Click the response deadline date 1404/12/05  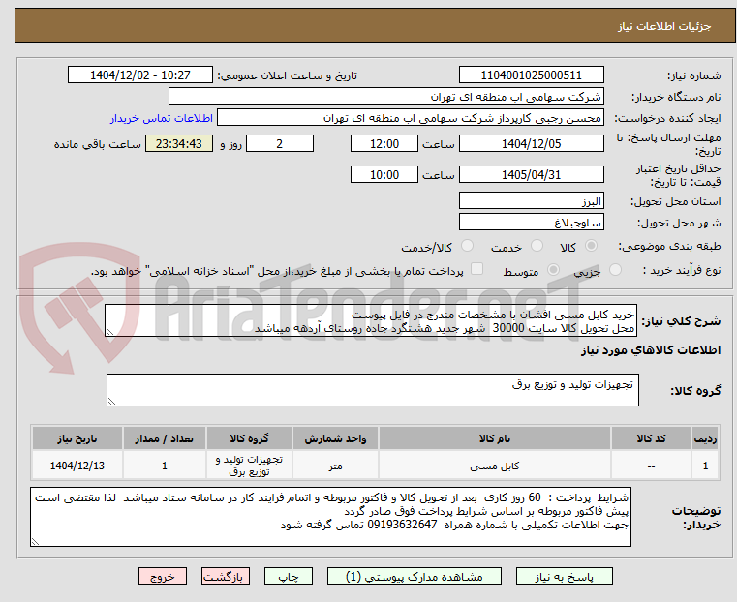pyautogui.click(x=531, y=143)
